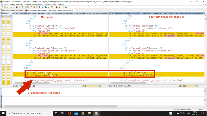The width and height of the screenshot is (207, 116).
Task: Switch to 'Выбрать файлы или папки' tab
Action: click(12, 10)
